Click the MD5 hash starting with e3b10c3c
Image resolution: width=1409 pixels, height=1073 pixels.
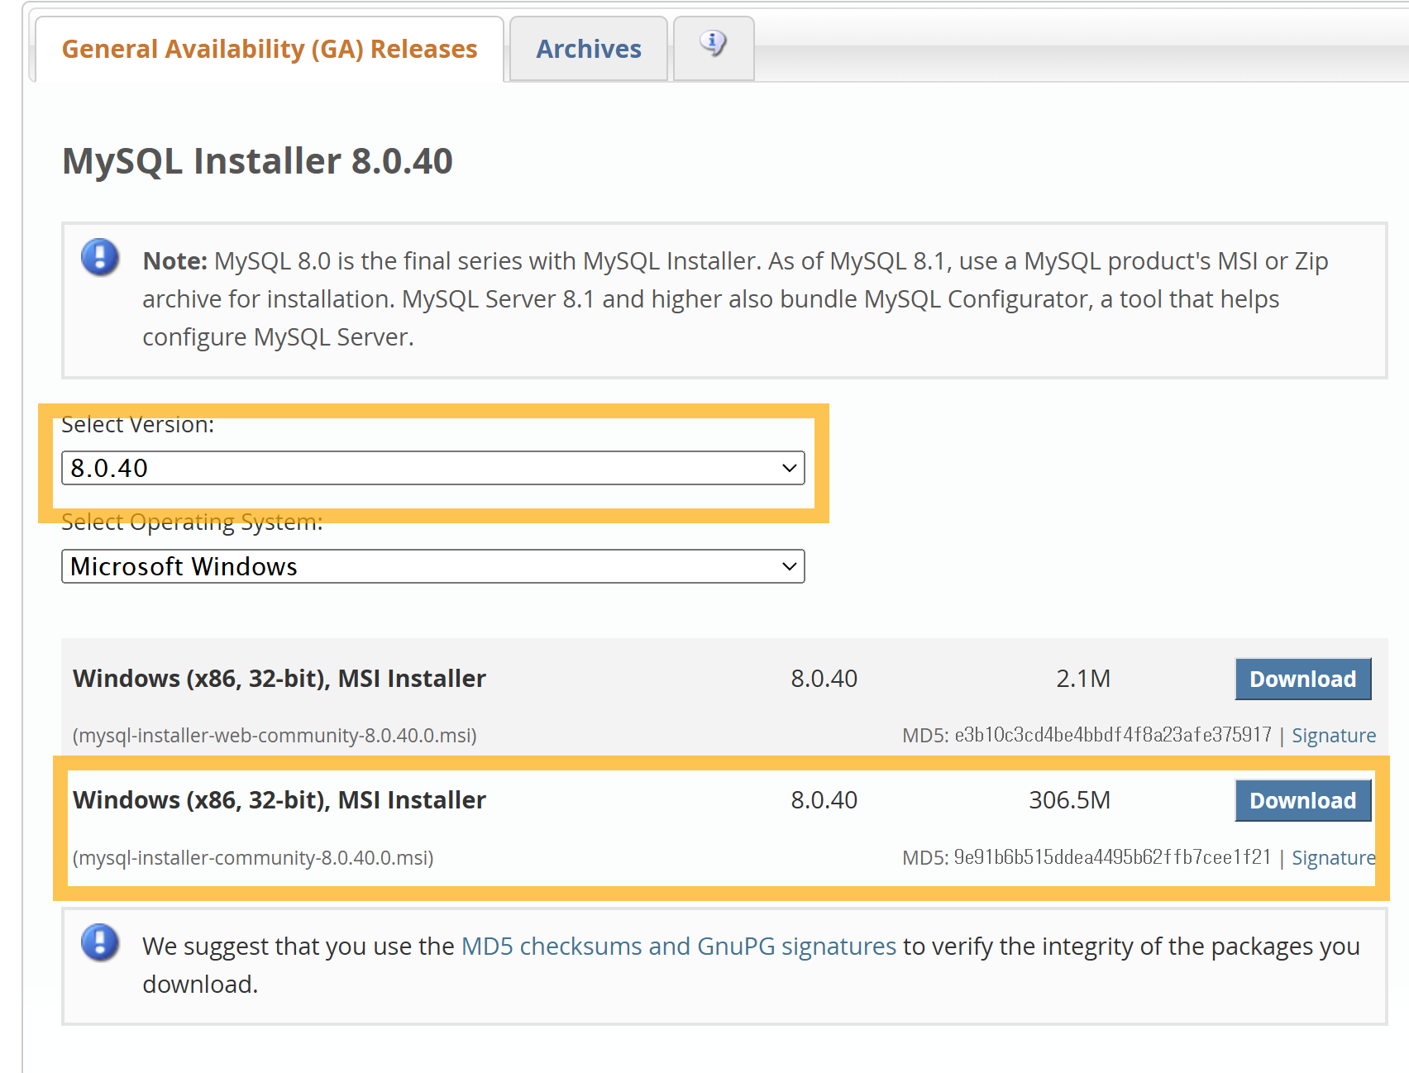tap(1112, 735)
